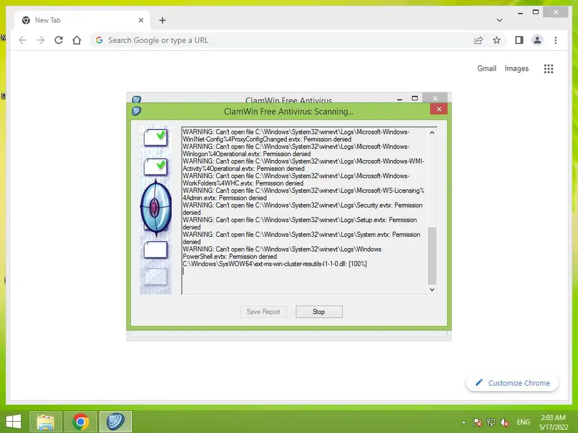
Task: Open the Images link
Action: coord(516,68)
